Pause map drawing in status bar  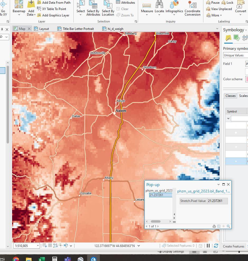208,246
